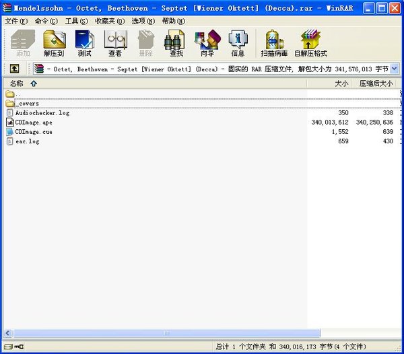Click size value 340,013,612
Viewport: 404px width, 354px height.
tap(330, 122)
